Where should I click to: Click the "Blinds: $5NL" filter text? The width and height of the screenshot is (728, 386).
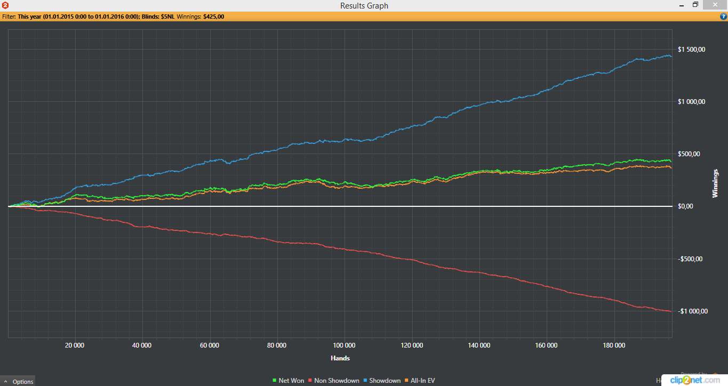(x=158, y=17)
